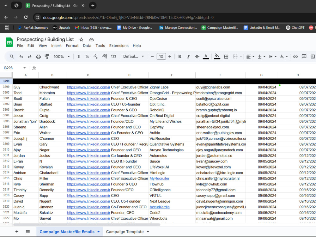
Task: Open the name box dropdown arrow
Action: coord(24,68)
